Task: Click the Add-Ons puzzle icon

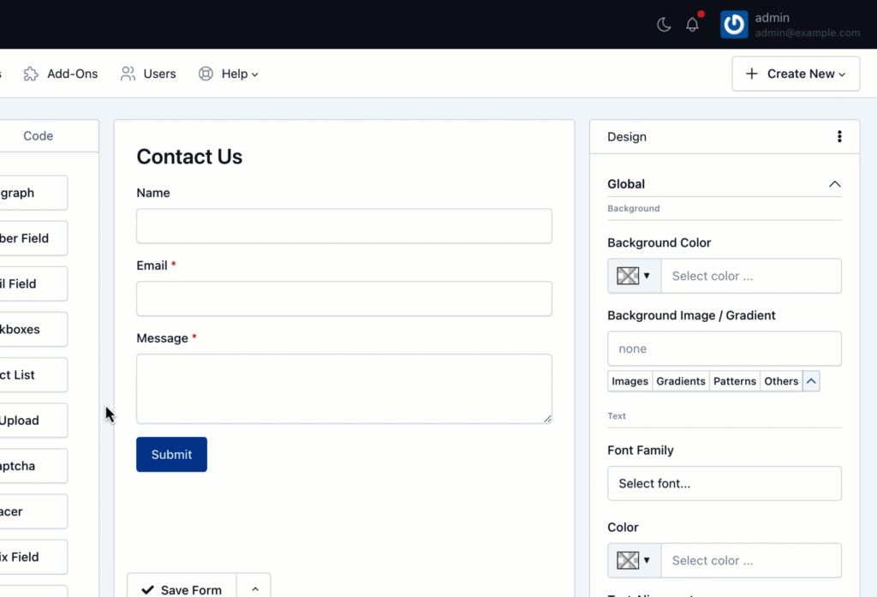Action: pos(31,74)
